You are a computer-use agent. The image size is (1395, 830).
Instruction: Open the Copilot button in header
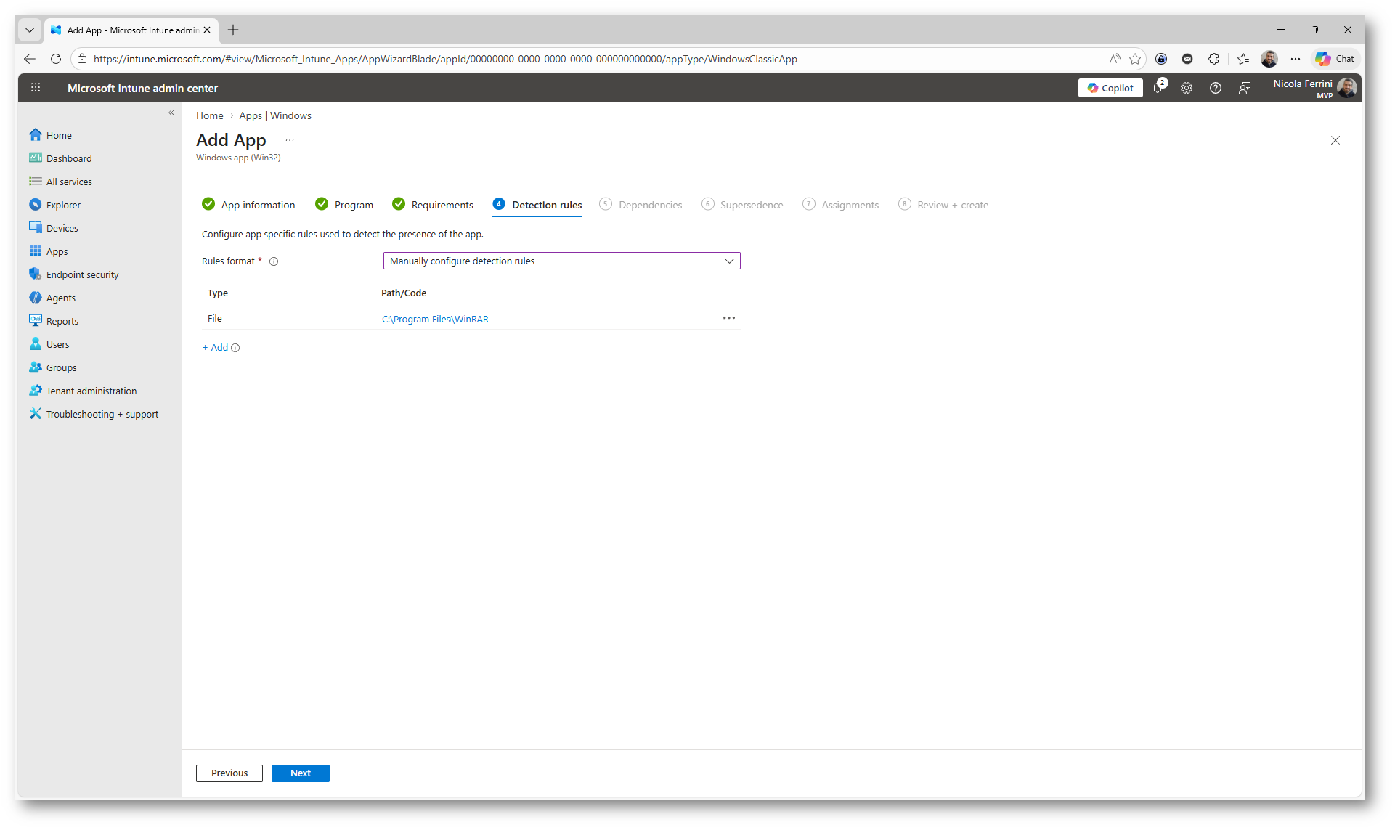tap(1110, 88)
